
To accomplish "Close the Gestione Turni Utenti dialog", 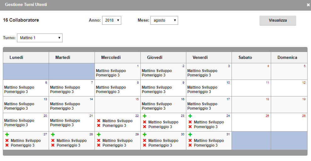I will [308, 5].
